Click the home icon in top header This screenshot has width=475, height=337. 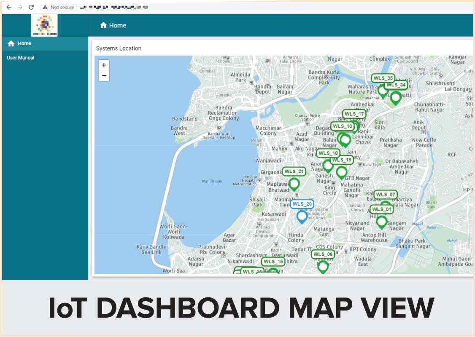coord(103,25)
